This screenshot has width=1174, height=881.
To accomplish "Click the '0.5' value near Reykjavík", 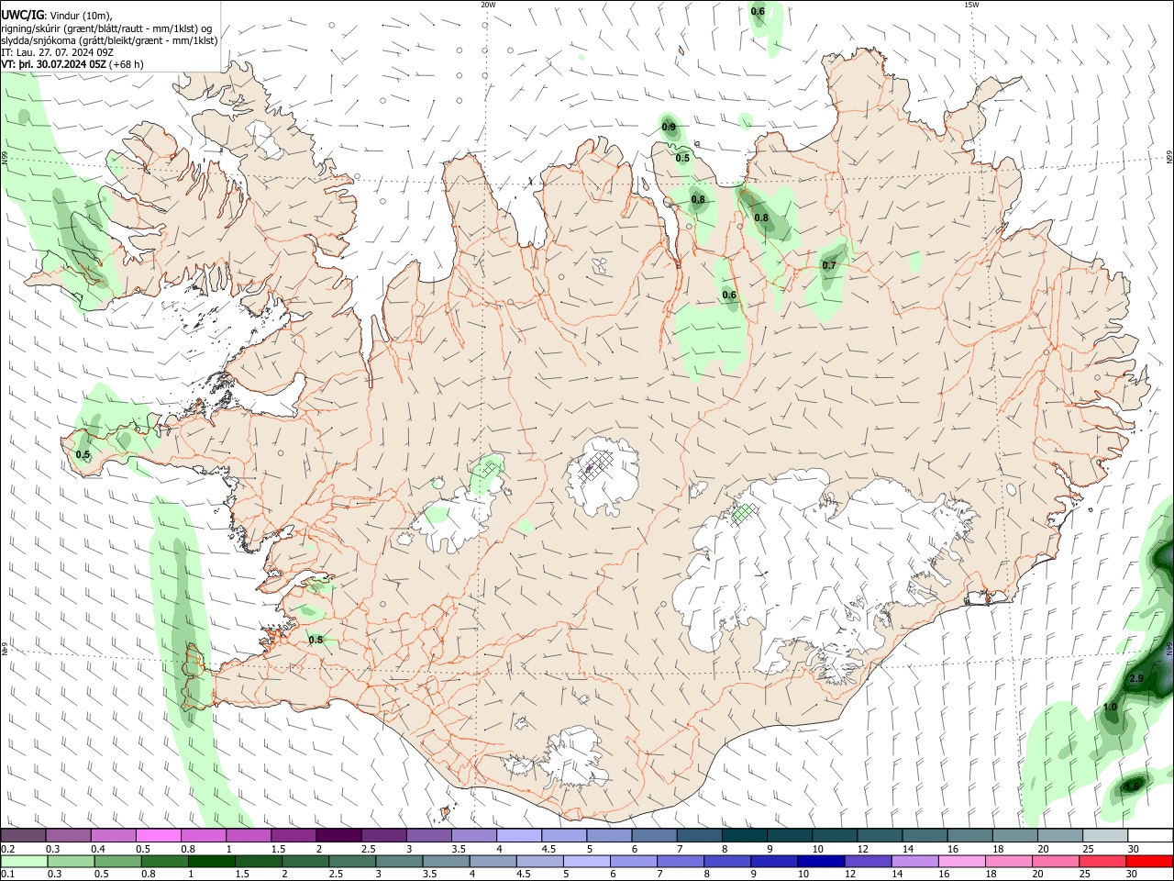I will (x=316, y=640).
